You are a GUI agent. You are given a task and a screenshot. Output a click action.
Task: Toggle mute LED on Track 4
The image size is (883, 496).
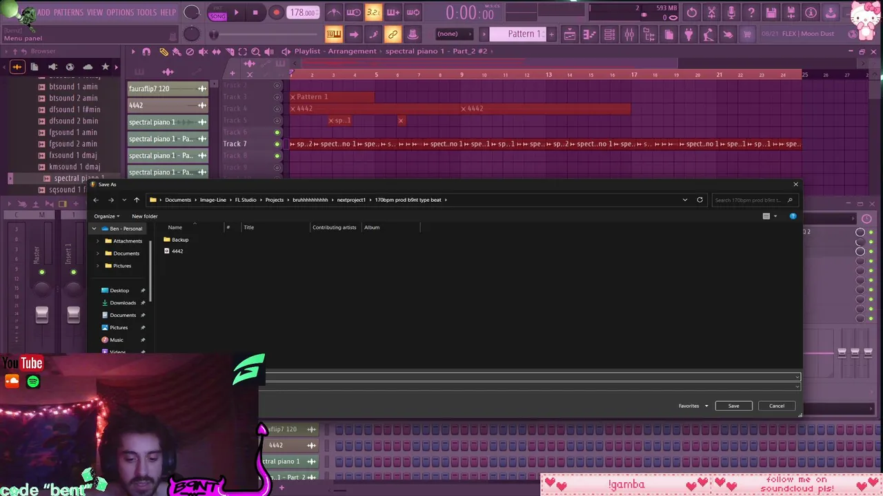coord(277,109)
